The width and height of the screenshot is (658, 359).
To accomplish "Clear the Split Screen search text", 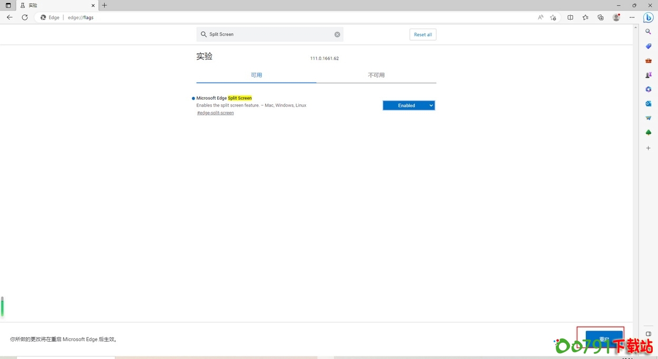I will [337, 34].
